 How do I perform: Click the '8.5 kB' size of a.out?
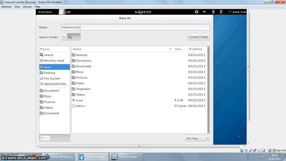(x=179, y=100)
